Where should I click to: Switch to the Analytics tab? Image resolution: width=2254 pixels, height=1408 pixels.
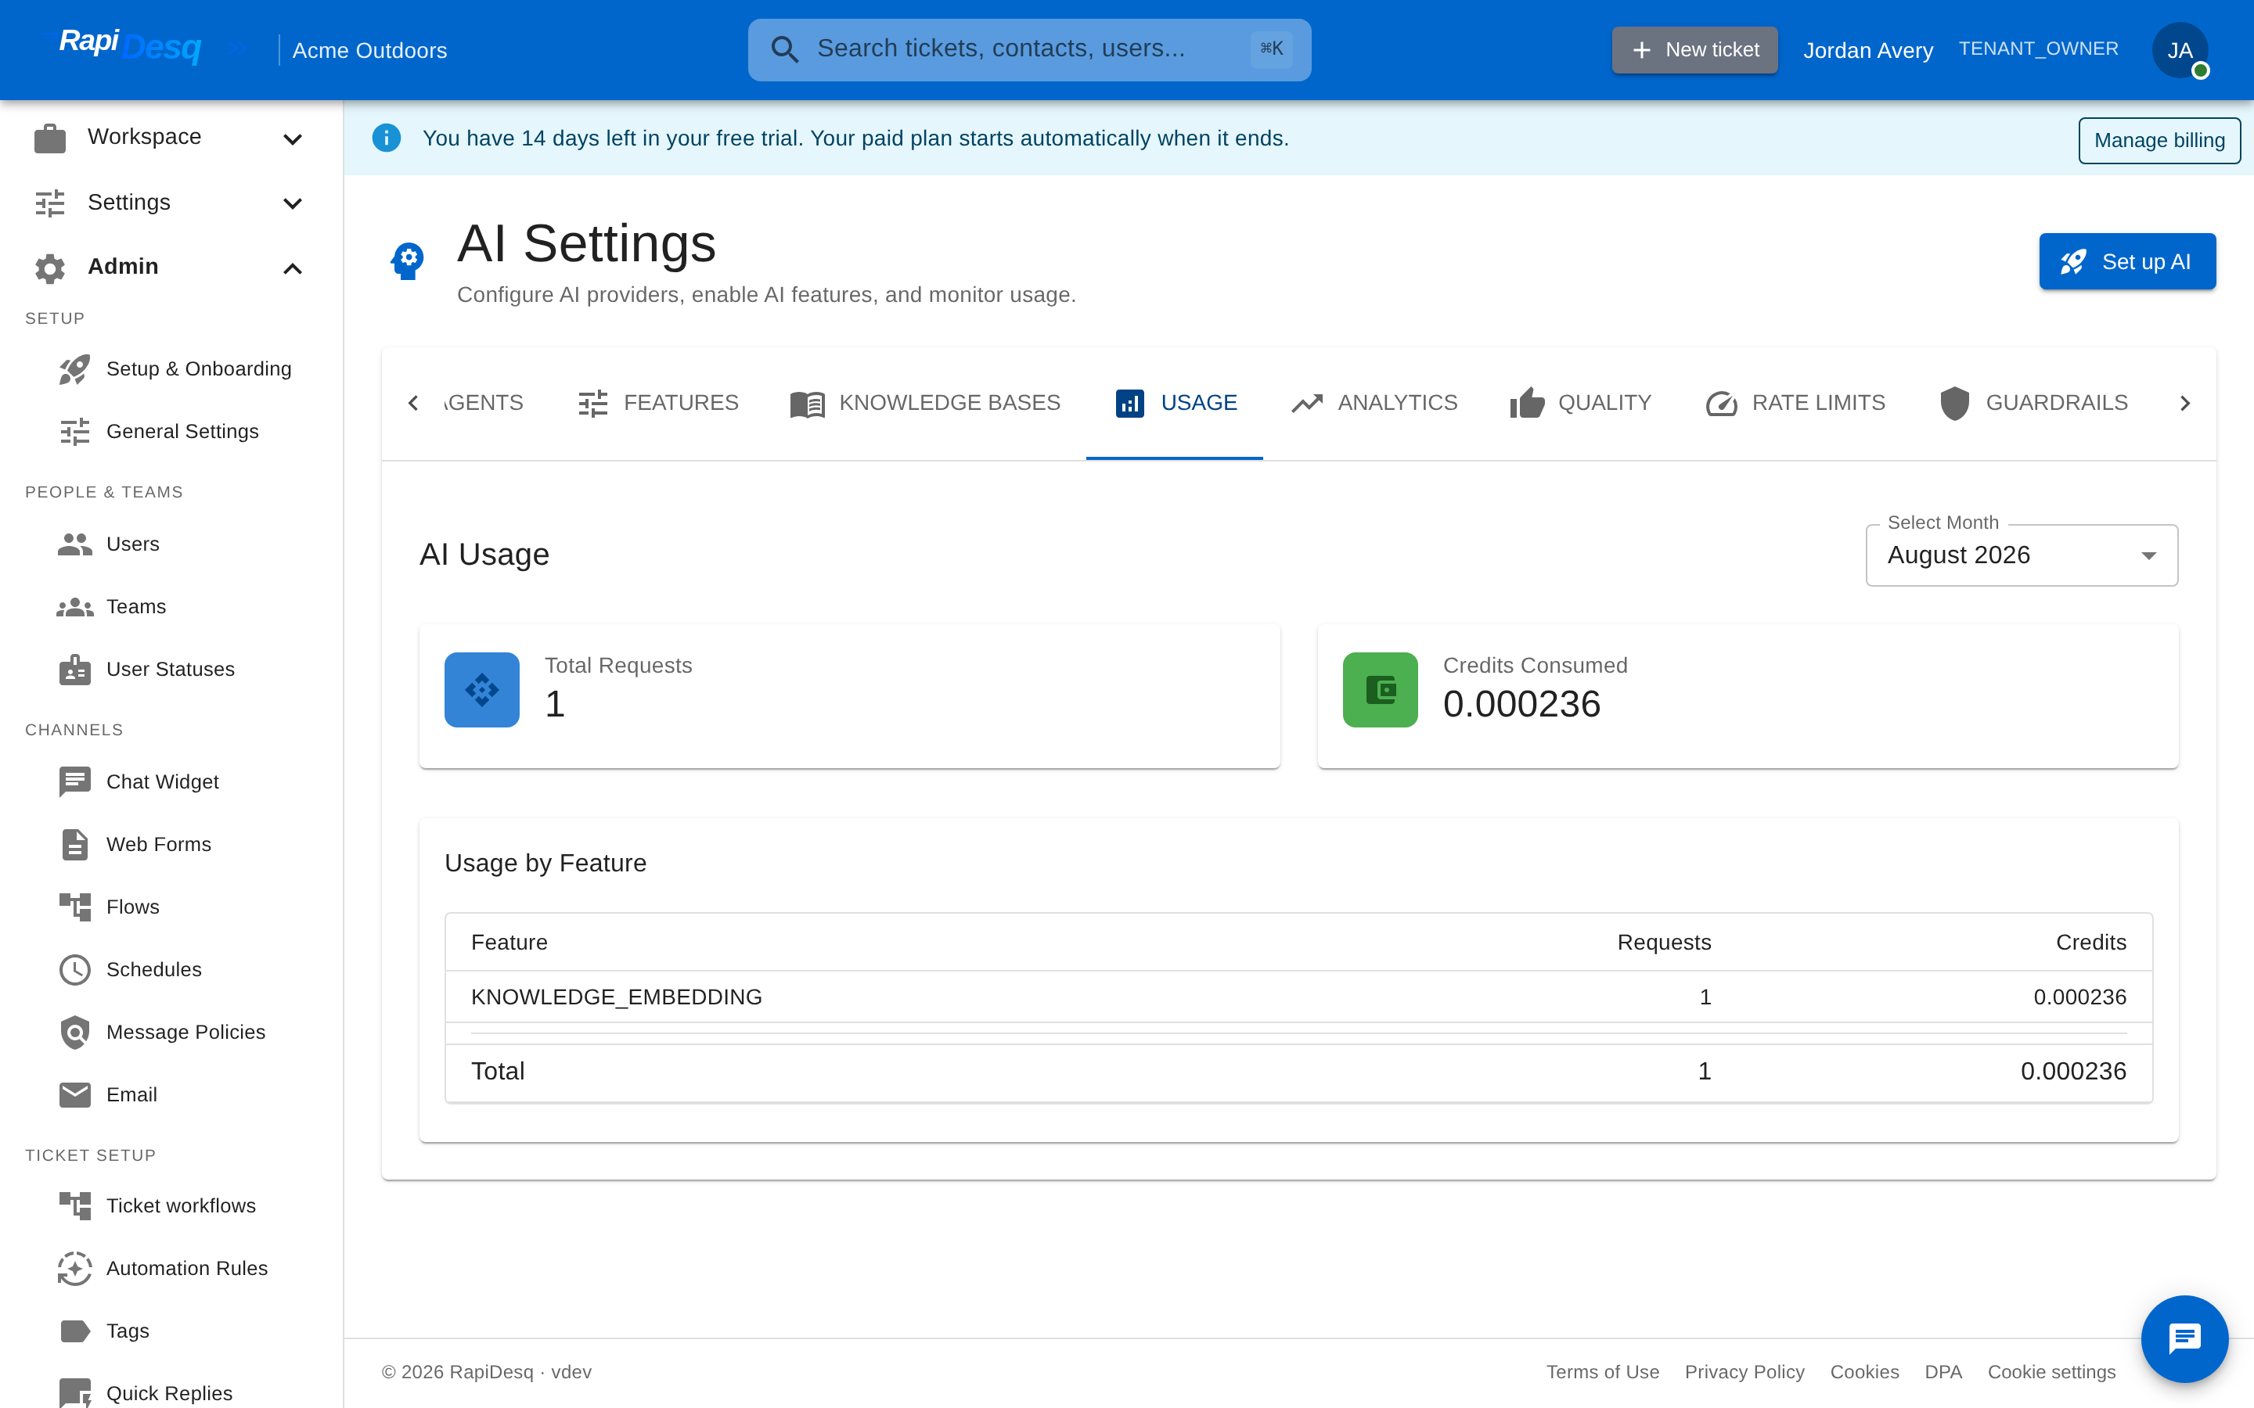[1374, 403]
